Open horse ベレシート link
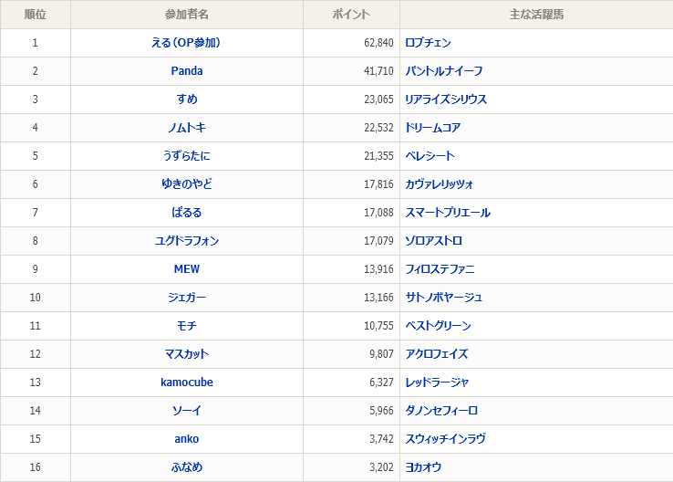This screenshot has width=673, height=482. click(x=430, y=156)
